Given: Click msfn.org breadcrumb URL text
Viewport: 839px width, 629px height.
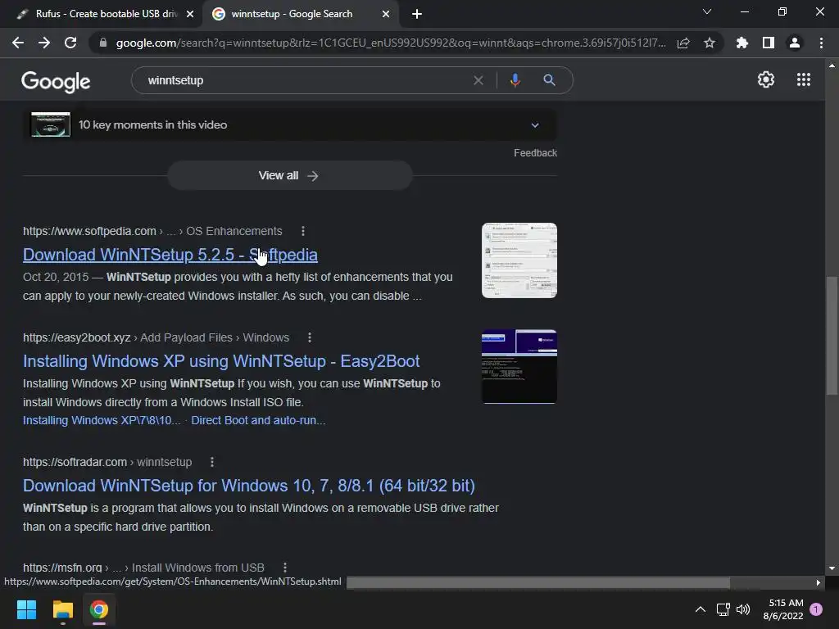Looking at the screenshot, I should click(62, 568).
